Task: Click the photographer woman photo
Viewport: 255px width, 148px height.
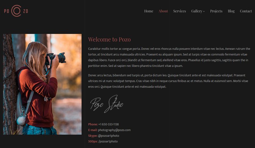Action: [42, 84]
